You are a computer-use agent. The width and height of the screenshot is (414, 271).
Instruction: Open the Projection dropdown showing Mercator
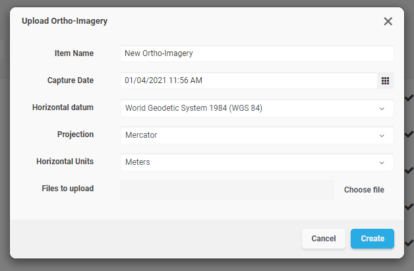[x=257, y=136]
